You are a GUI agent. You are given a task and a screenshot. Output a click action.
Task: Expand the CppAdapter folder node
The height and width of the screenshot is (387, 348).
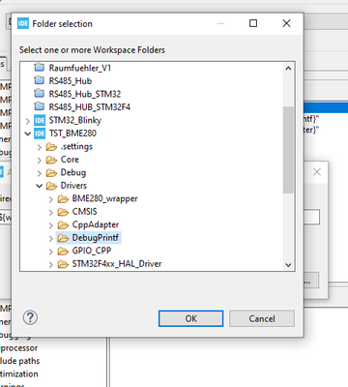click(x=51, y=225)
